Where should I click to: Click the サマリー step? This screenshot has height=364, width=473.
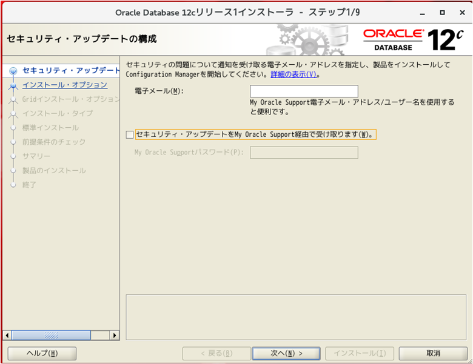tap(36, 156)
